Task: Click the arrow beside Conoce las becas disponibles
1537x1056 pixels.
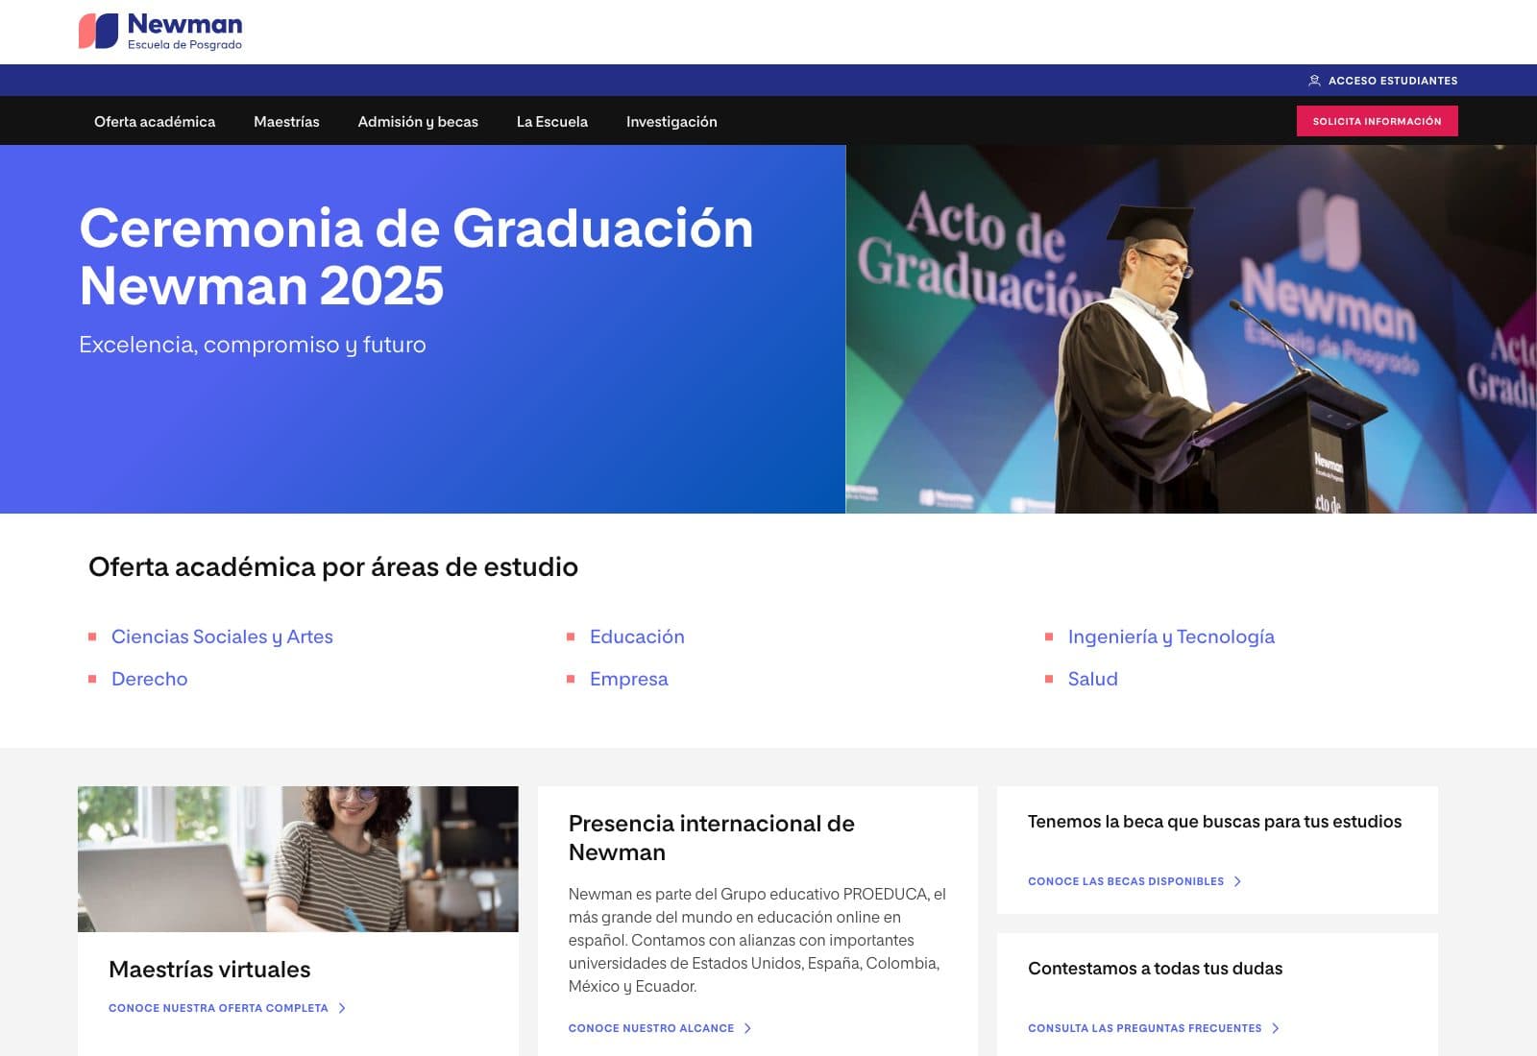Action: (1237, 881)
